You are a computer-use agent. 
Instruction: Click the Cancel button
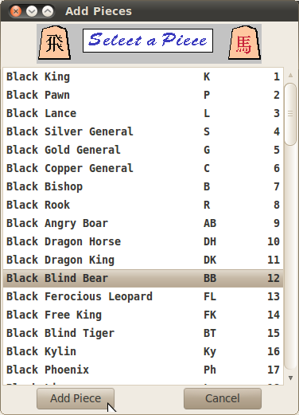tap(223, 398)
